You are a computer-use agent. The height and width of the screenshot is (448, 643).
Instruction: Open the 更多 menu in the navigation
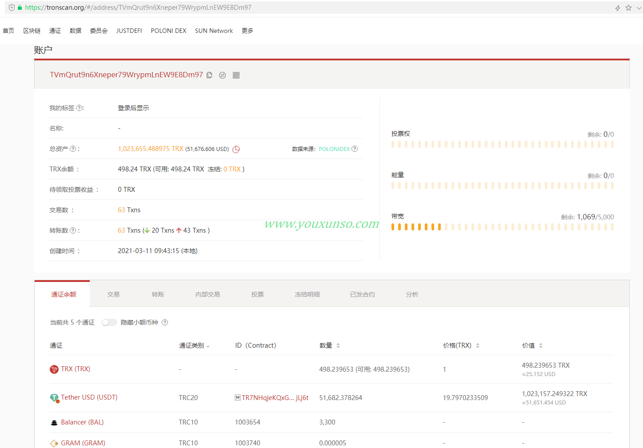tap(248, 31)
